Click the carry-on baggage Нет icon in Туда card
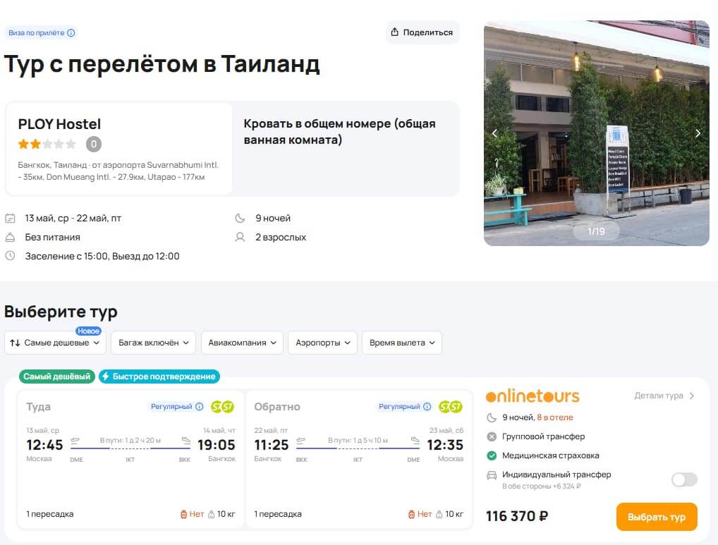Image resolution: width=718 pixels, height=545 pixels. point(183,515)
